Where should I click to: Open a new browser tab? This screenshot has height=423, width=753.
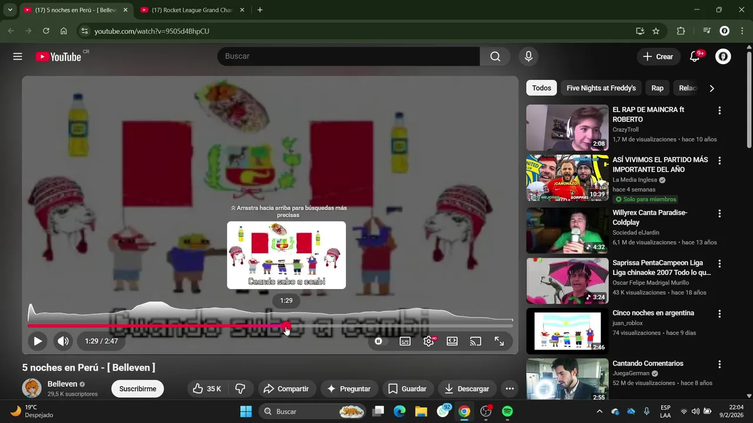click(260, 10)
